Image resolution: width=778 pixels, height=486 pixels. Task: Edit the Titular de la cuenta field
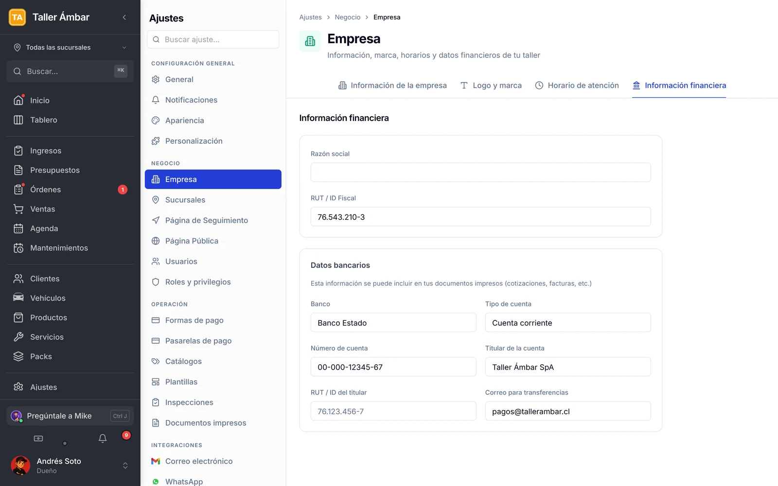(568, 367)
